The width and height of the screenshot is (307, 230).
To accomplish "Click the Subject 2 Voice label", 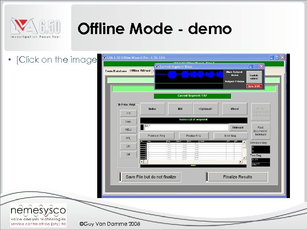I will [x=235, y=81].
